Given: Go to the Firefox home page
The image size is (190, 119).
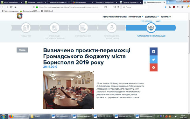Looking at the screenshot, I should [x=15, y=7].
